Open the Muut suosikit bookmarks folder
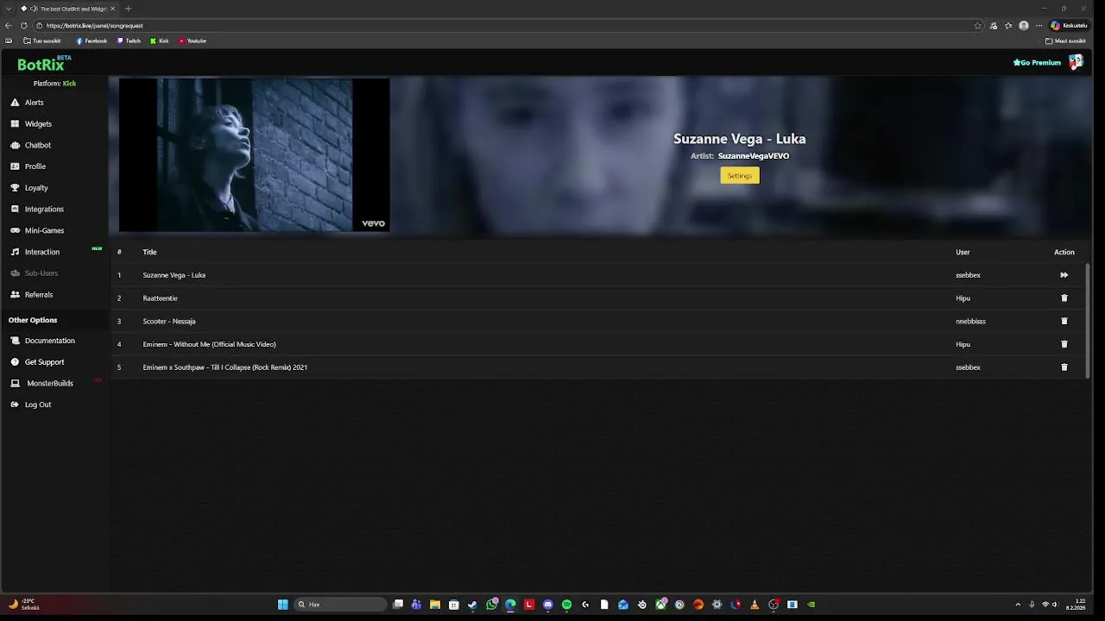This screenshot has height=621, width=1105. click(x=1065, y=41)
